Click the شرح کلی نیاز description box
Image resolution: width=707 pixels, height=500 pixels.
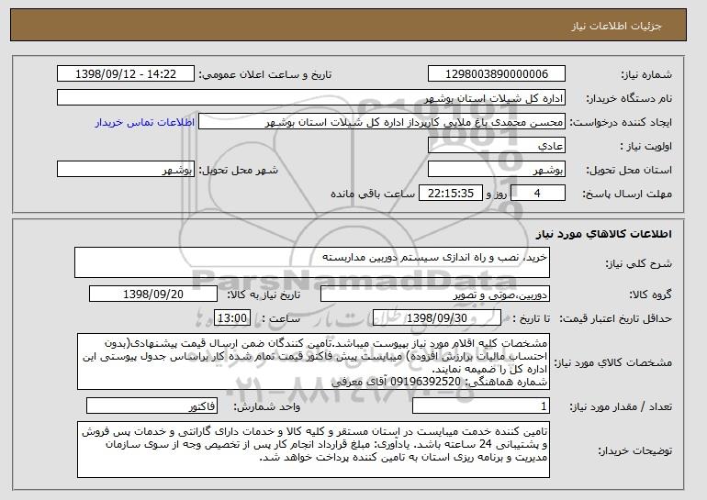(312, 262)
